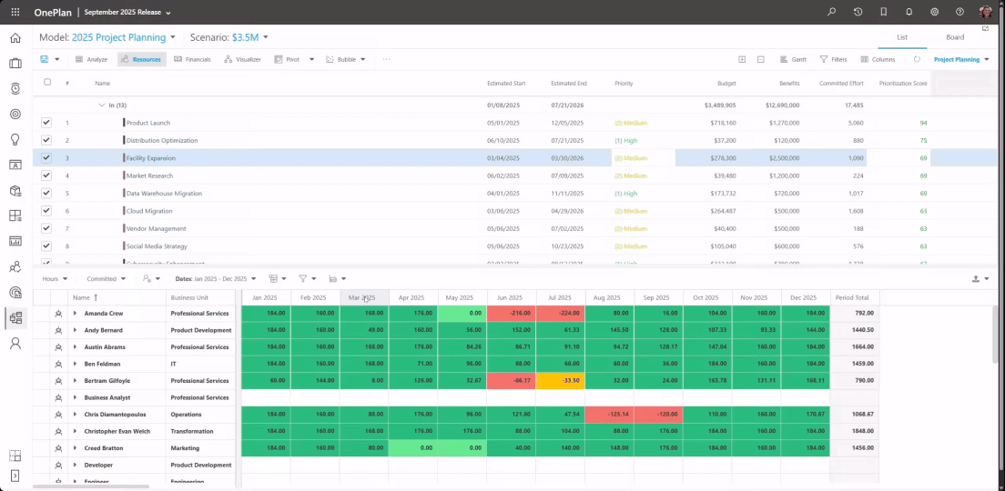Click the refresh icon beside Project Planning
Screen dimensions: 1005x491
tap(918, 59)
